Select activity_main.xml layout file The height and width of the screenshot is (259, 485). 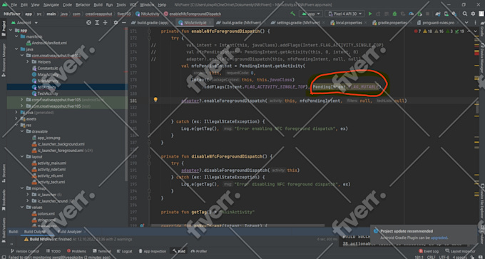[49, 163]
